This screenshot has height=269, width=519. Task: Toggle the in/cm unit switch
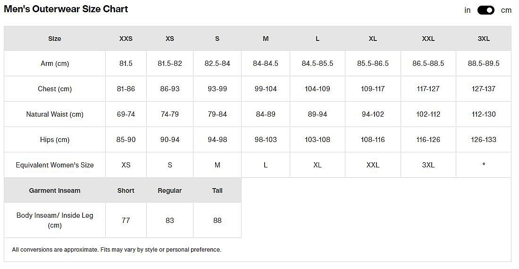[x=486, y=10]
